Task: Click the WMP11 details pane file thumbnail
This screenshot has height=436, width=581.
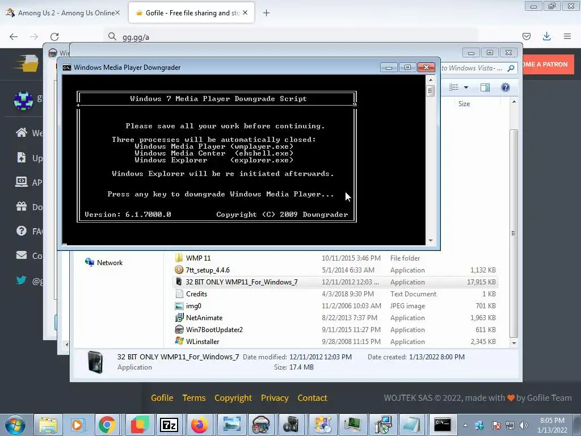Action: click(x=95, y=362)
